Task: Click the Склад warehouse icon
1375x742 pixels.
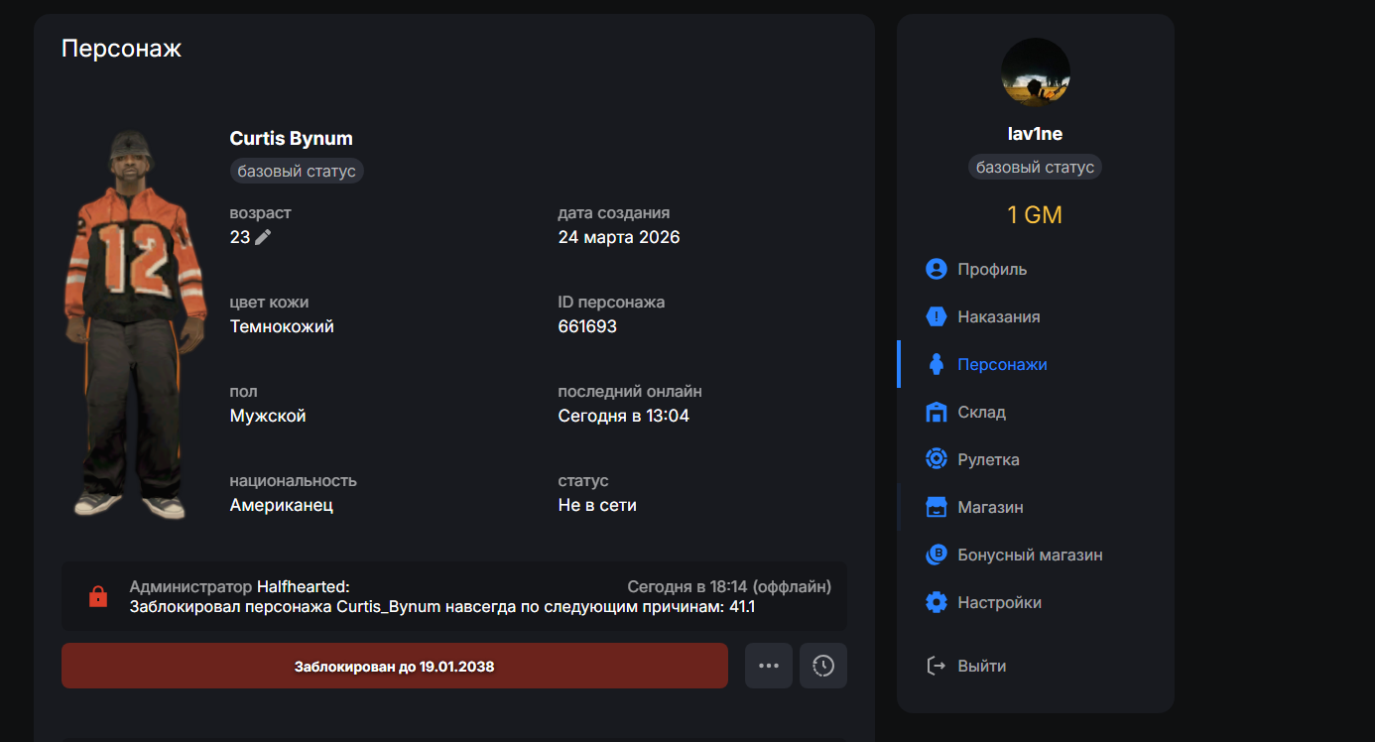Action: pos(936,412)
